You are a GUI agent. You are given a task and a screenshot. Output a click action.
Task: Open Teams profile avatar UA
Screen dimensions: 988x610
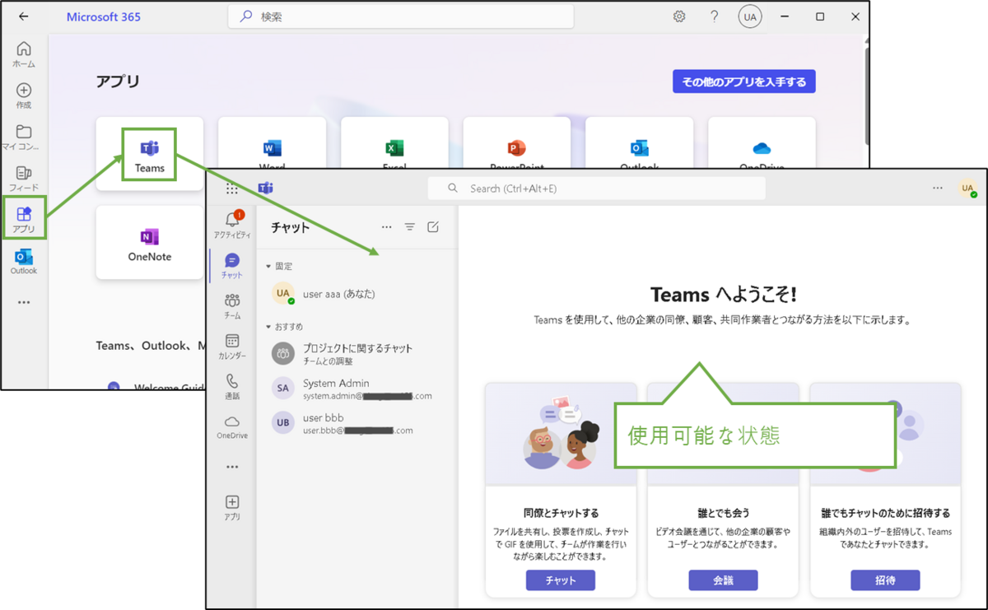pyautogui.click(x=967, y=189)
